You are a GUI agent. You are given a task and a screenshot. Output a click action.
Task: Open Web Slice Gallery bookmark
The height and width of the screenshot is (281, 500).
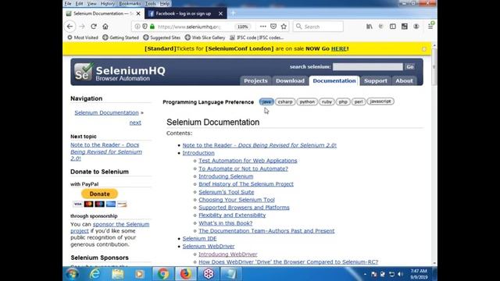(205, 37)
